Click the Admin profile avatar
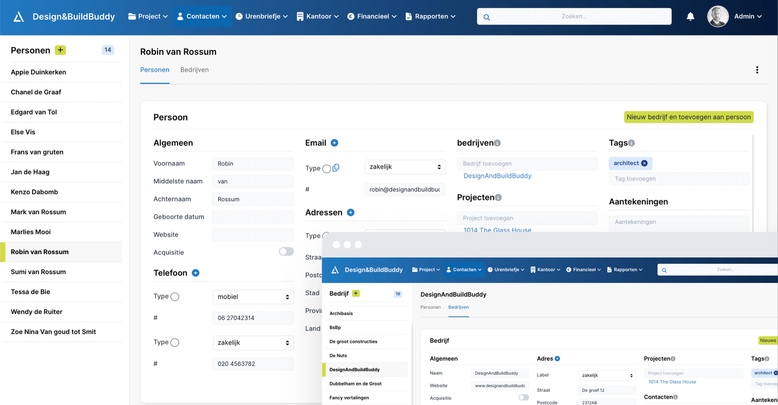 click(718, 16)
